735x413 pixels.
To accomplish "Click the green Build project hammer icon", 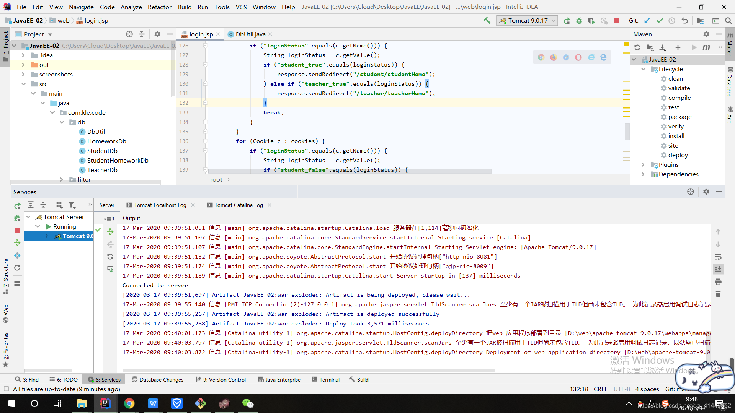I will [x=487, y=21].
